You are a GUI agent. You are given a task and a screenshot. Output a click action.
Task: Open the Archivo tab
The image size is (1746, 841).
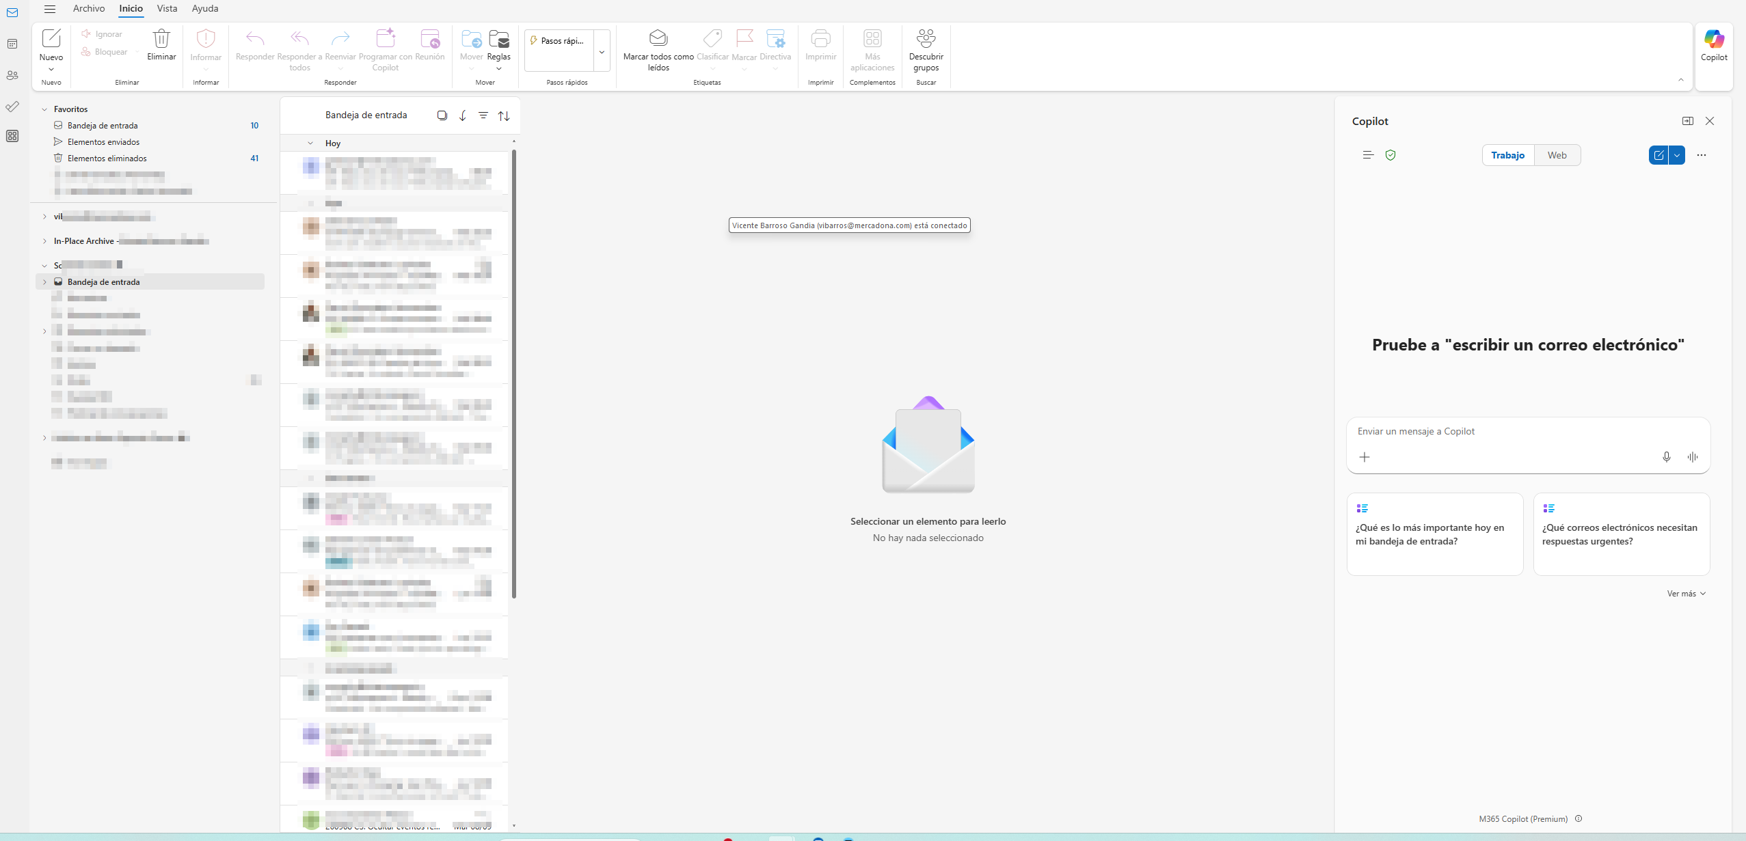coord(89,8)
